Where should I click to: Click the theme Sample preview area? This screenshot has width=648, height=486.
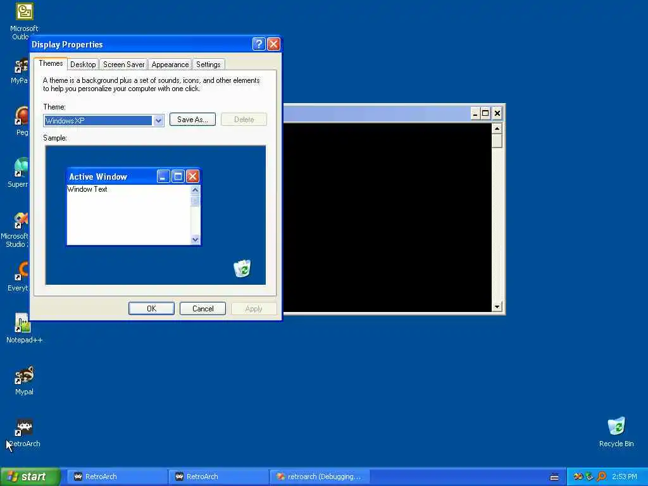[156, 215]
